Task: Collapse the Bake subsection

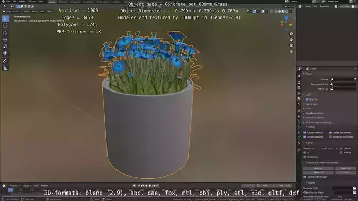Action: [x=306, y=143]
